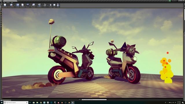Click the progress bar below the viewport
This screenshot has width=185, height=104.
click(x=94, y=100)
